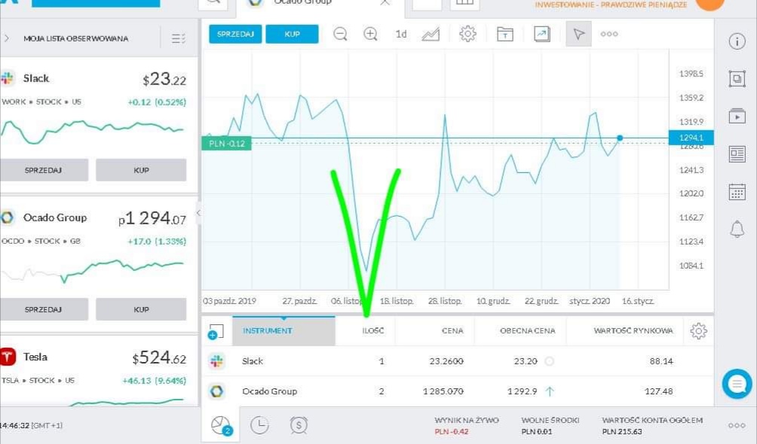Select the cursor pointer tool

click(x=578, y=34)
